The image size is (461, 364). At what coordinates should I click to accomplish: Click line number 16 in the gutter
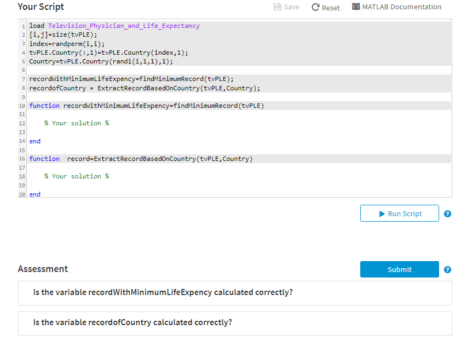[22, 159]
